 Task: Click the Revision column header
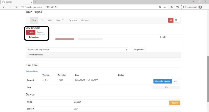(62, 75)
